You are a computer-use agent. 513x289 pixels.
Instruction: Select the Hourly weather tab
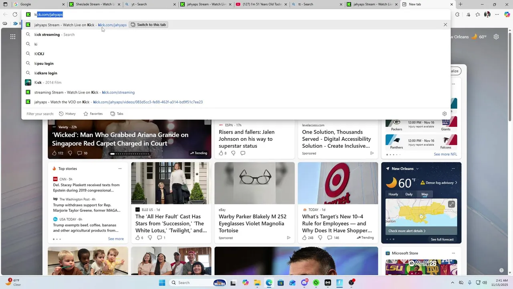[x=393, y=194]
